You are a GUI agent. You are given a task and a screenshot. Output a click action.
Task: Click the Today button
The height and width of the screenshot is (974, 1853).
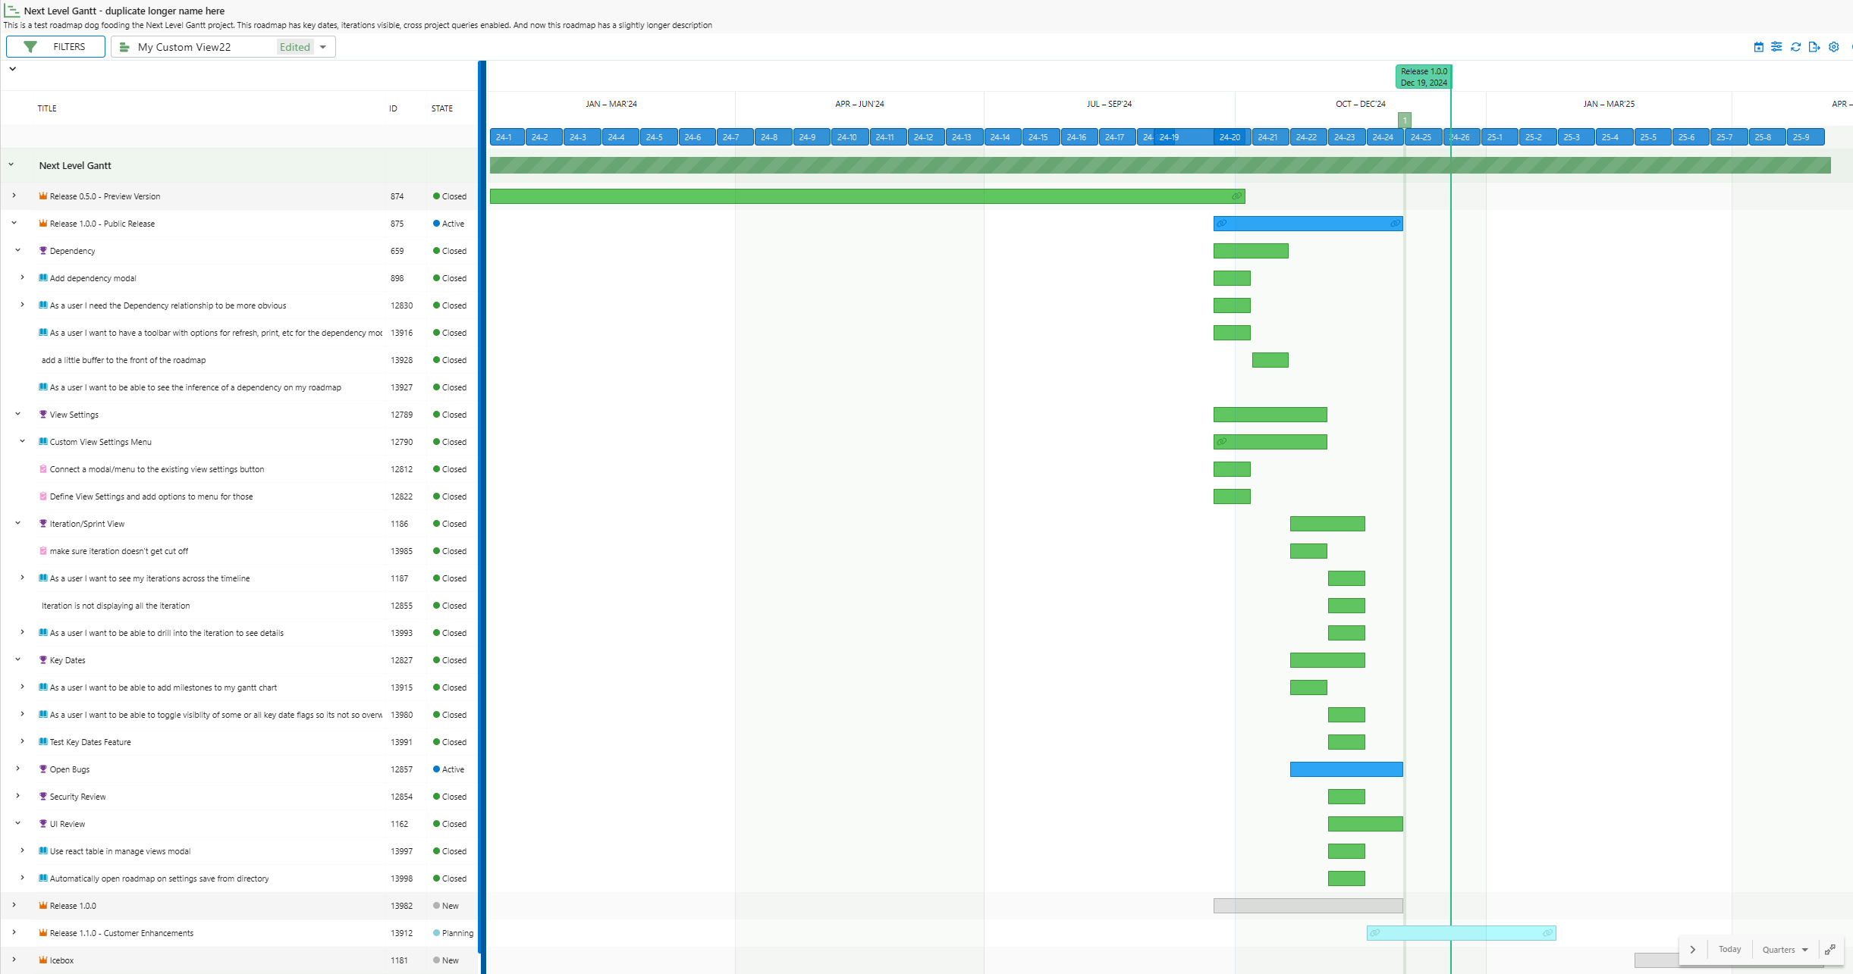(x=1730, y=949)
